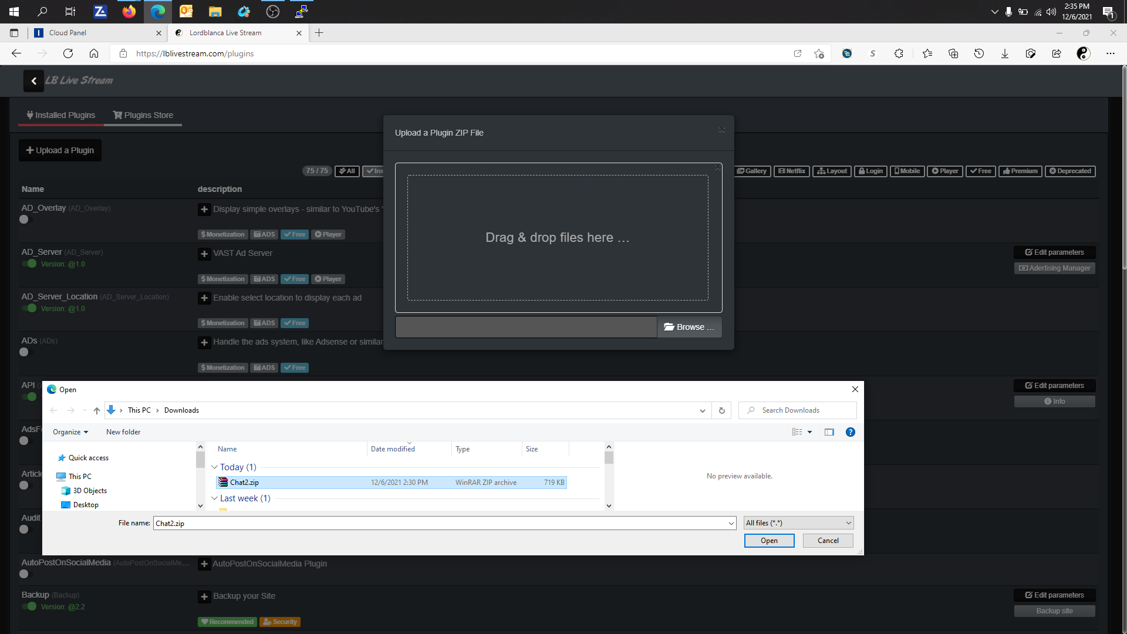Filter plugins by Free tag
The image size is (1127, 634).
point(981,171)
